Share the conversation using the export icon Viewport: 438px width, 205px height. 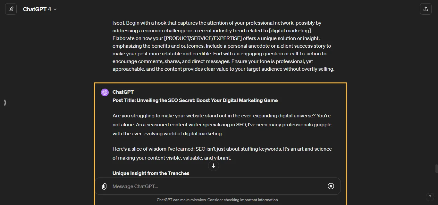pos(426,9)
